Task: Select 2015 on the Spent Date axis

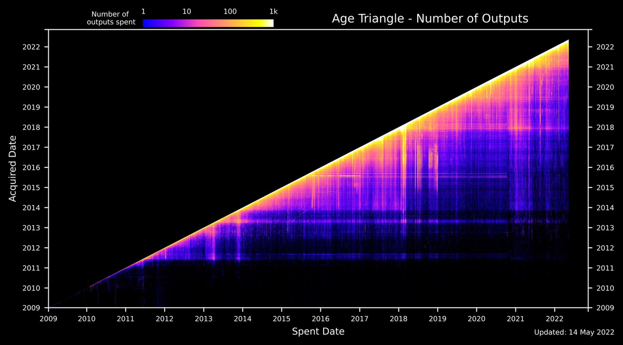Action: [281, 318]
